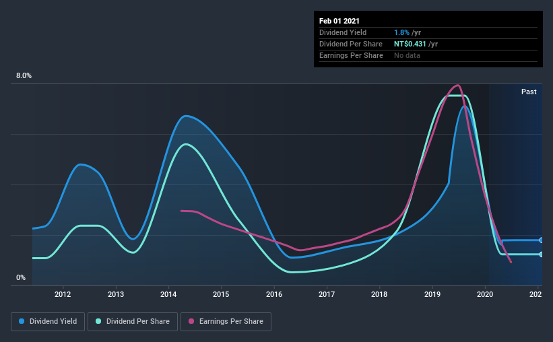Click the teal Dividend Per Share endpoint marker
The width and height of the screenshot is (553, 342).
[542, 254]
